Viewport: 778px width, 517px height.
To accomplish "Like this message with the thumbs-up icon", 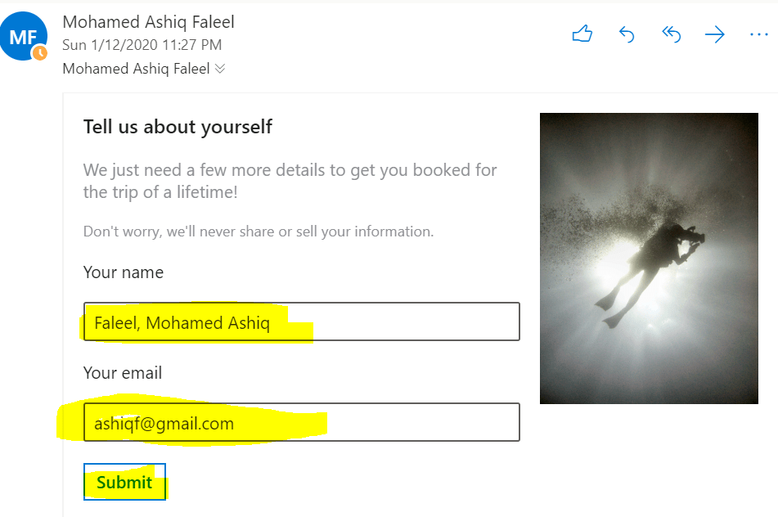I will pos(582,34).
